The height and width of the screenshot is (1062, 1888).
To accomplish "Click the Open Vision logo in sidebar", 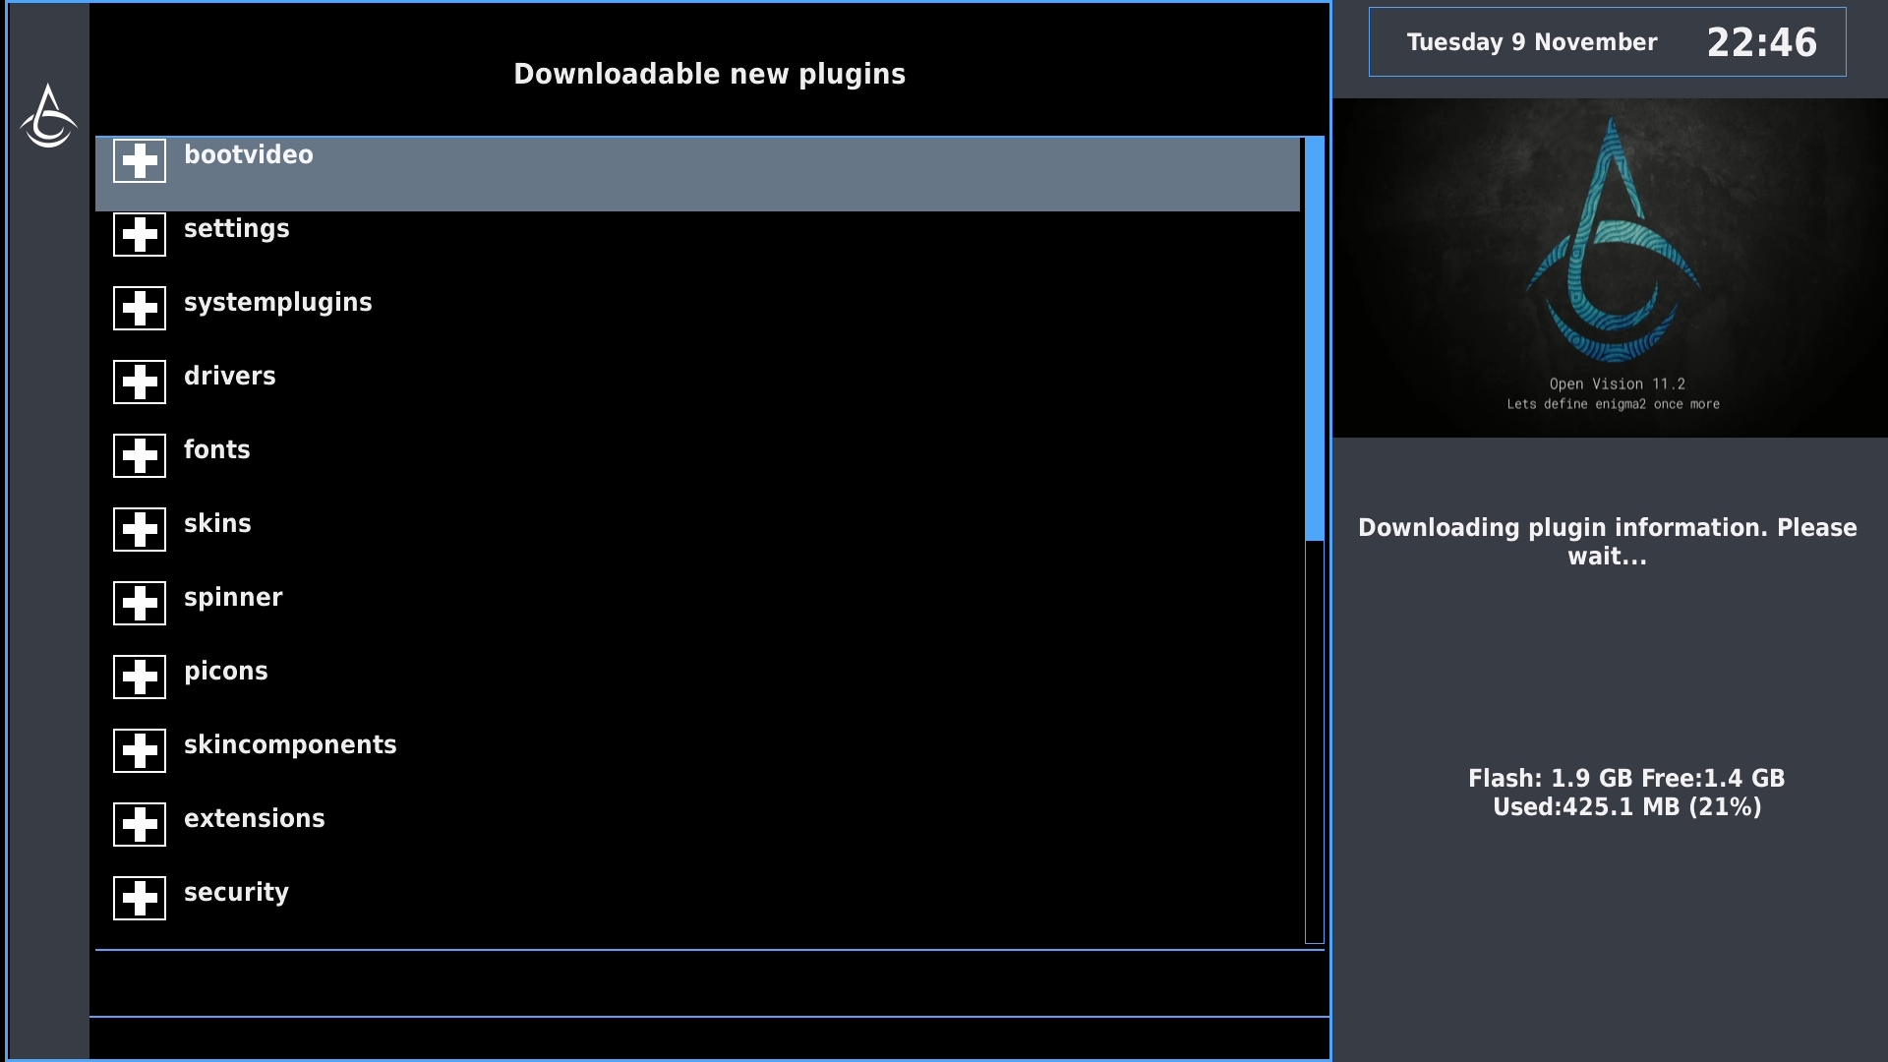I will coord(48,117).
